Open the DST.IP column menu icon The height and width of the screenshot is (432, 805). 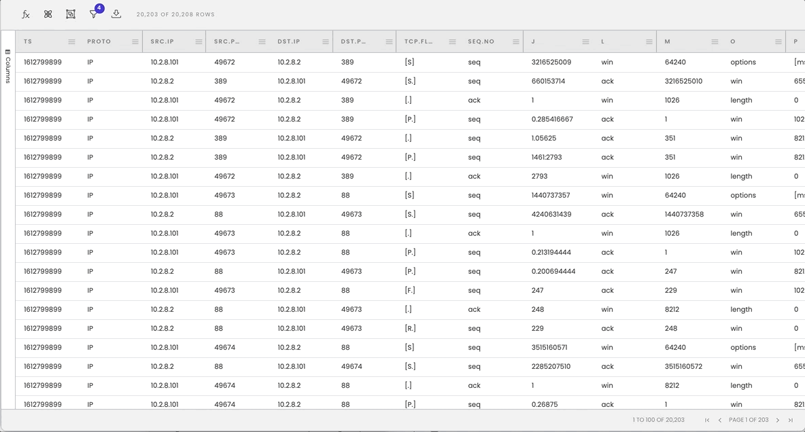coord(326,41)
